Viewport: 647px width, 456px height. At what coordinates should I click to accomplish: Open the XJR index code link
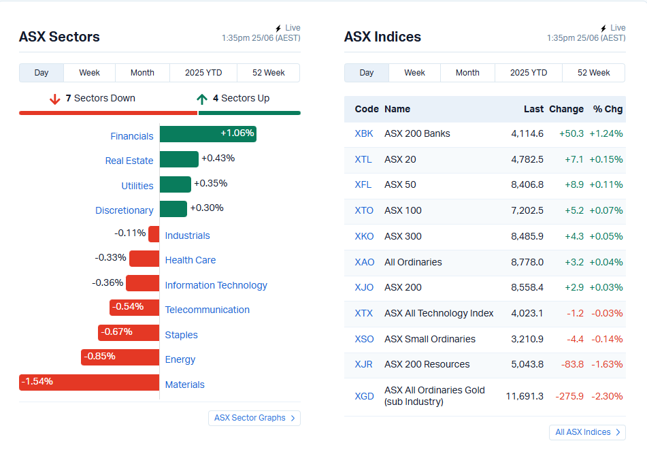[363, 364]
